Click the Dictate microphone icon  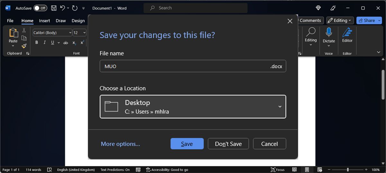click(329, 32)
